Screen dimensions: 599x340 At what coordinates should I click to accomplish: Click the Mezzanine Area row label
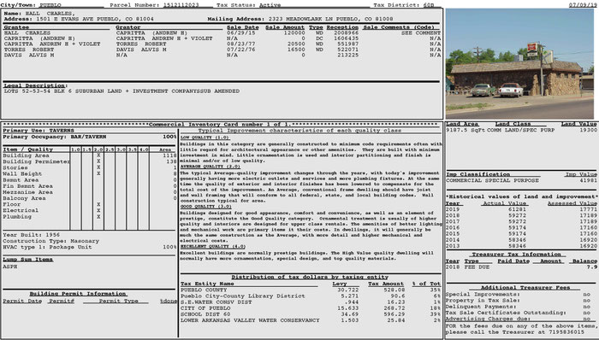point(27,192)
